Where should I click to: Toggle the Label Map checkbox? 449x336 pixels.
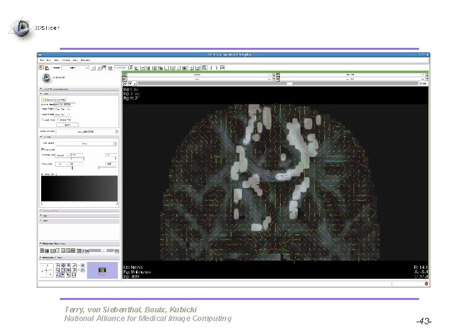tap(42, 119)
